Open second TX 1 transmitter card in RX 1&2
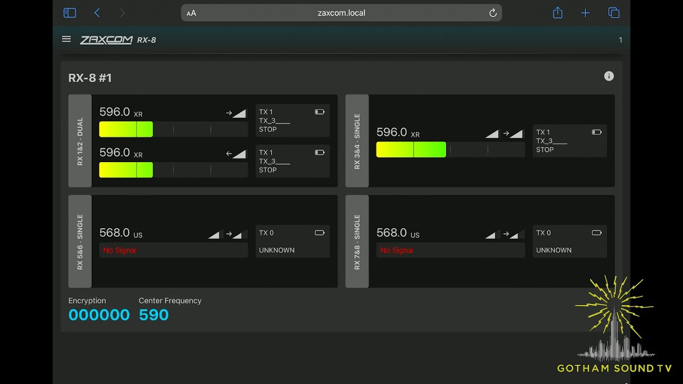The height and width of the screenshot is (384, 683). click(293, 161)
